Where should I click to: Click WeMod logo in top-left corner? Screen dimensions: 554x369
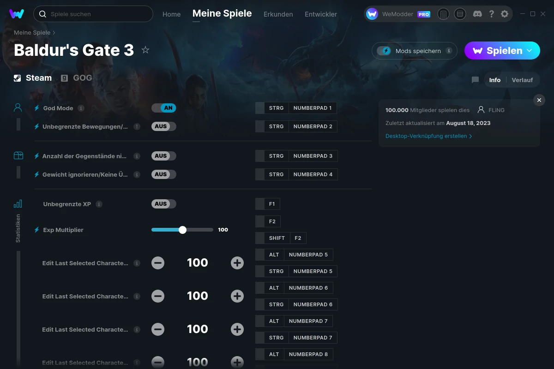pos(17,14)
